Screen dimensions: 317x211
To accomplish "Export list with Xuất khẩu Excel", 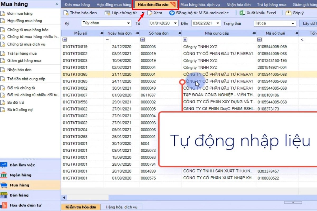I will (258, 13).
